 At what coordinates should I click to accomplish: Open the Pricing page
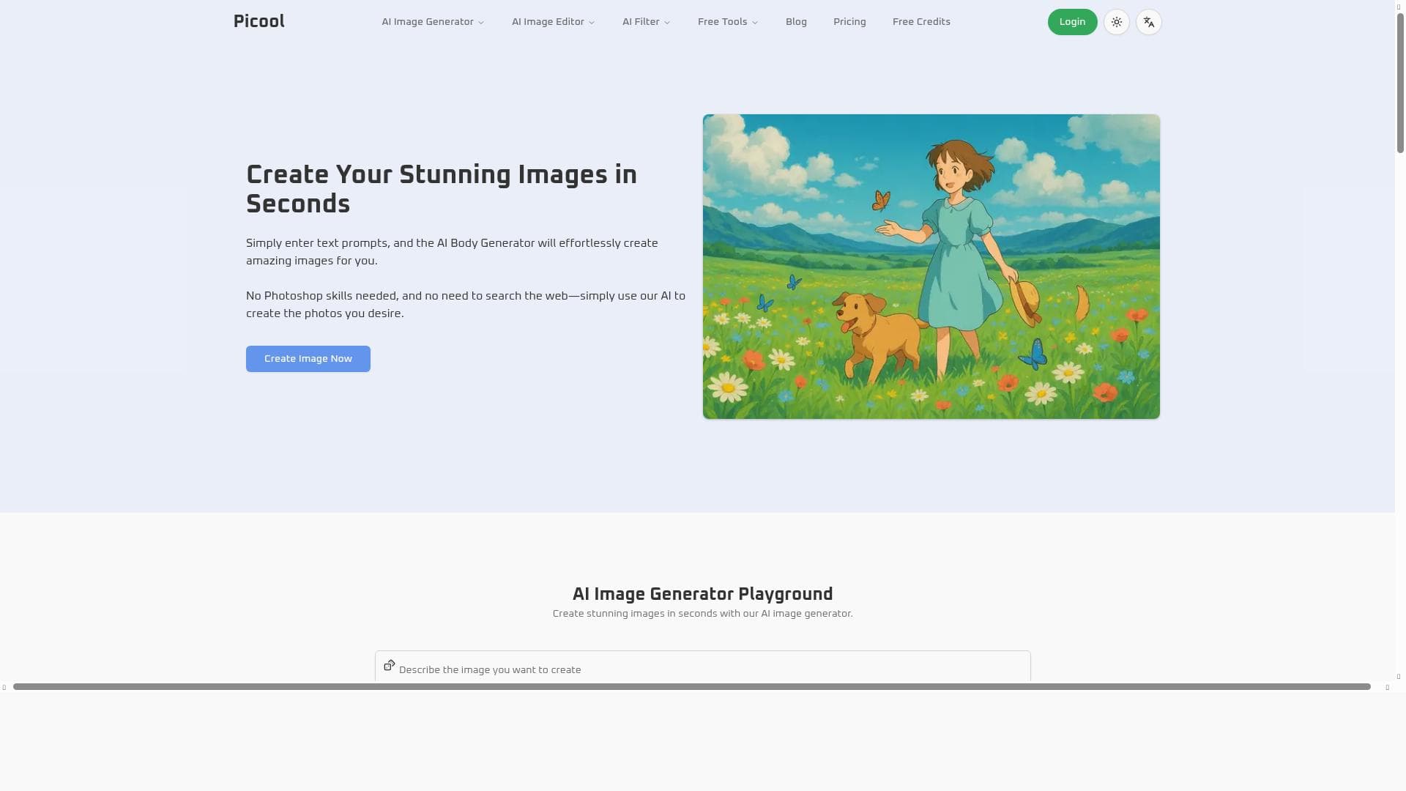[849, 22]
